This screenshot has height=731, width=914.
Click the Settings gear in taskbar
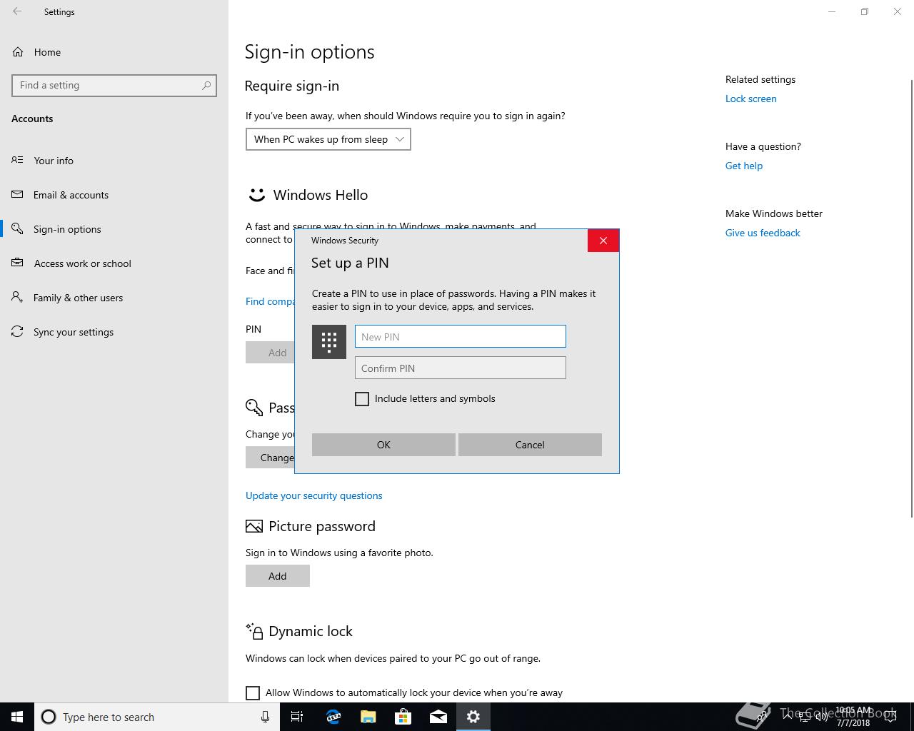(473, 717)
